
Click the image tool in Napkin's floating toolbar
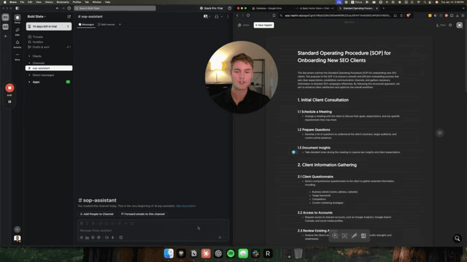pos(364,236)
